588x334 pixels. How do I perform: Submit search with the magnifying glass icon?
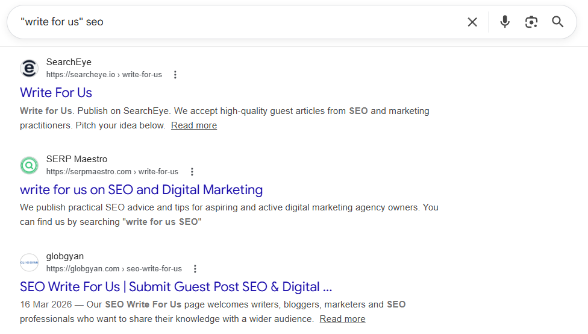558,22
